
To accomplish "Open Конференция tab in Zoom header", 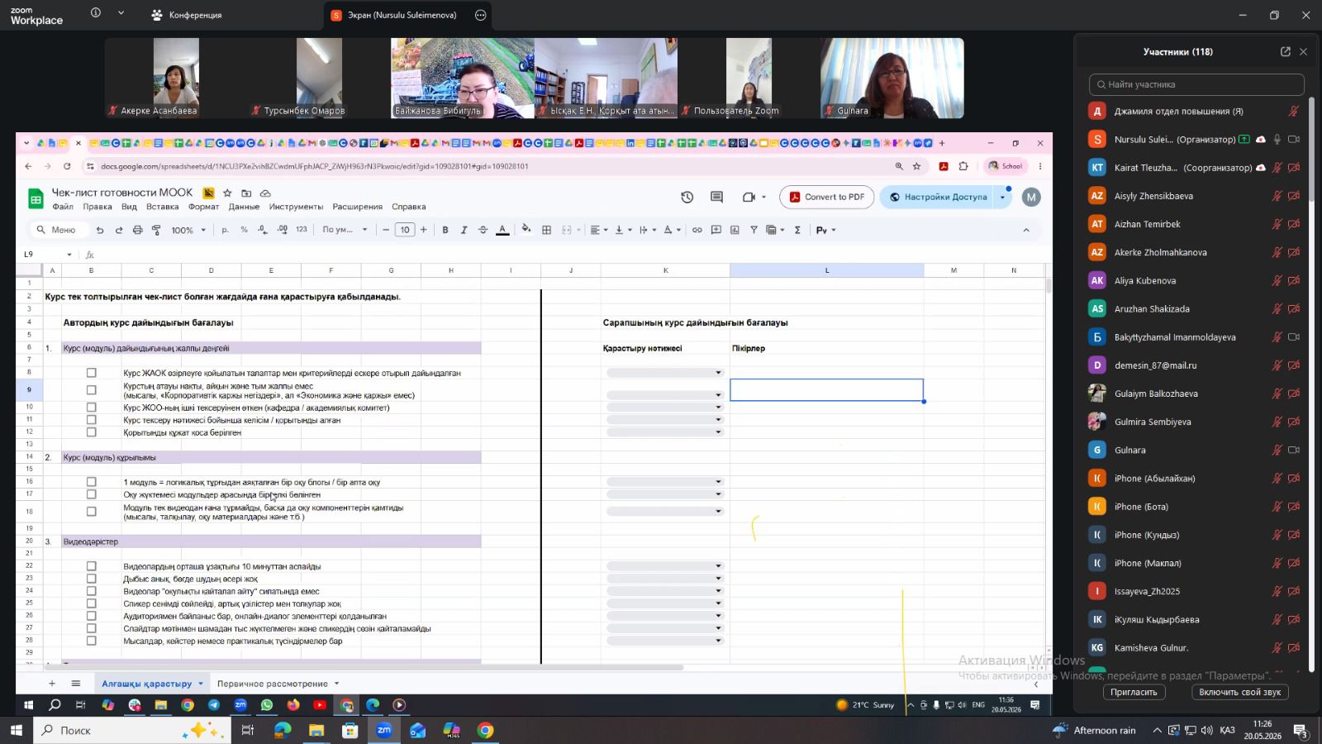I will (x=188, y=15).
